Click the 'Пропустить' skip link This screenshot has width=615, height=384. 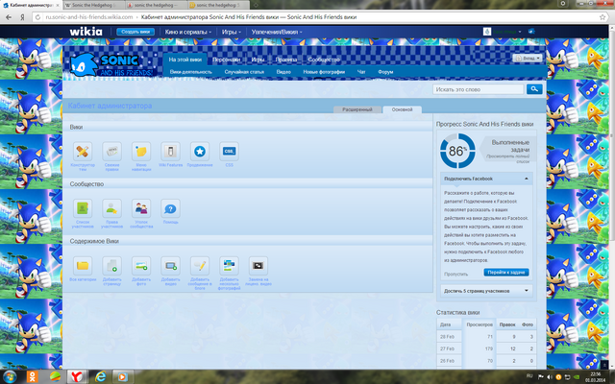coord(455,275)
